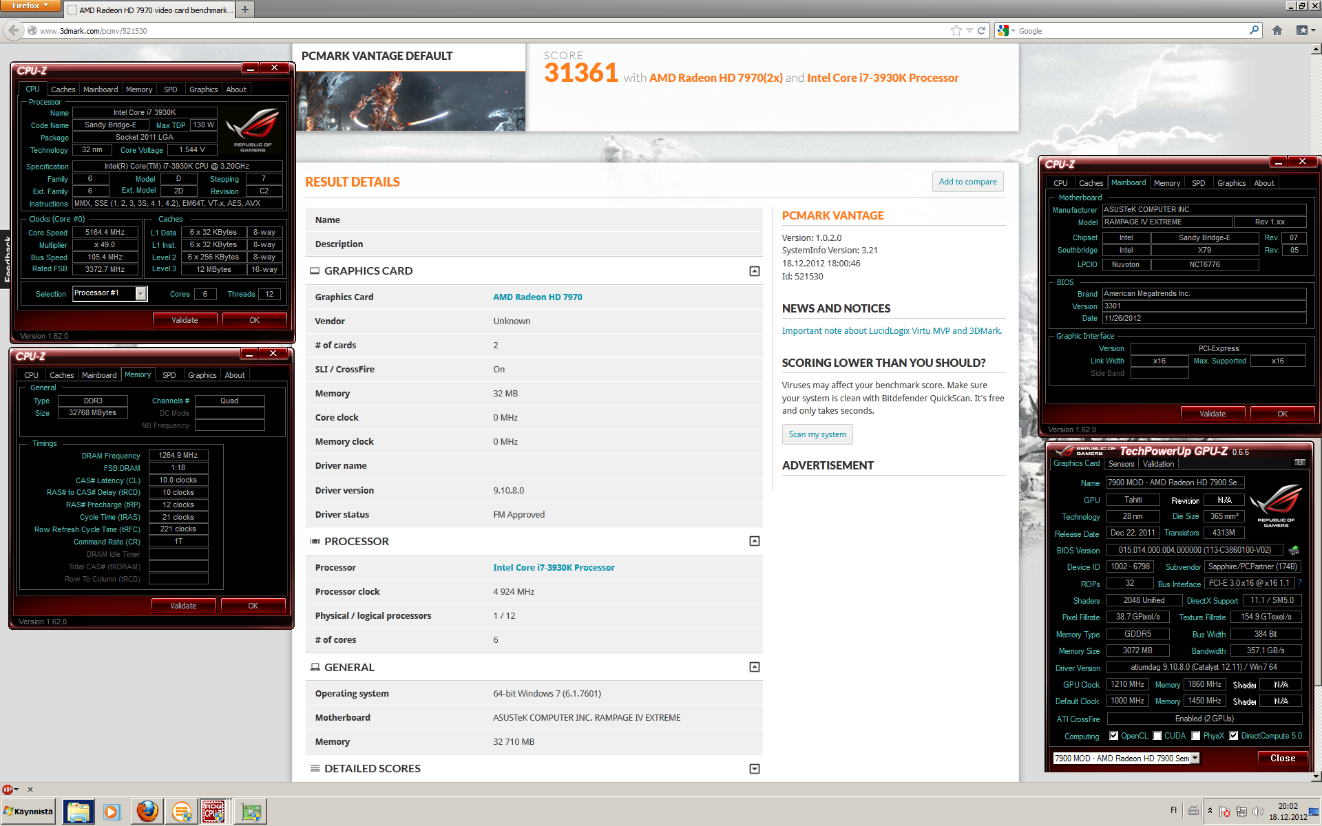
Task: Click the on-screen keyboard tray icon
Action: (x=1193, y=810)
